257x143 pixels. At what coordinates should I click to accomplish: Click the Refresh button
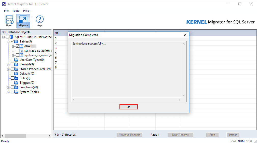pyautogui.click(x=233, y=135)
